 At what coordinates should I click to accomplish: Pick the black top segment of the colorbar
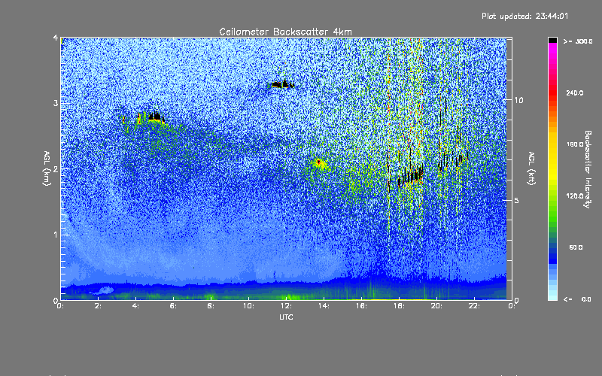552,40
